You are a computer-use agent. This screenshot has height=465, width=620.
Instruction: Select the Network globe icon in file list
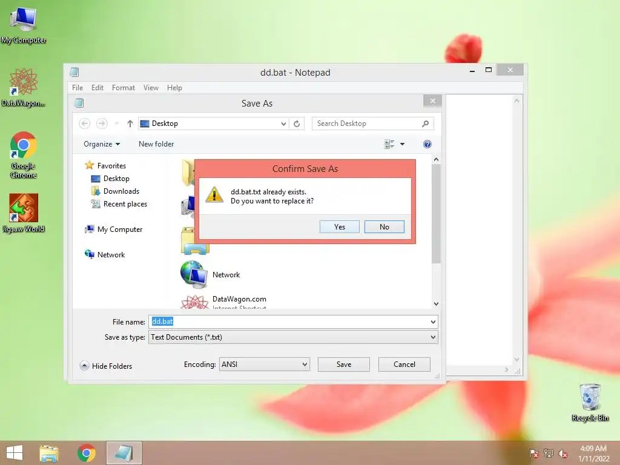tap(194, 274)
